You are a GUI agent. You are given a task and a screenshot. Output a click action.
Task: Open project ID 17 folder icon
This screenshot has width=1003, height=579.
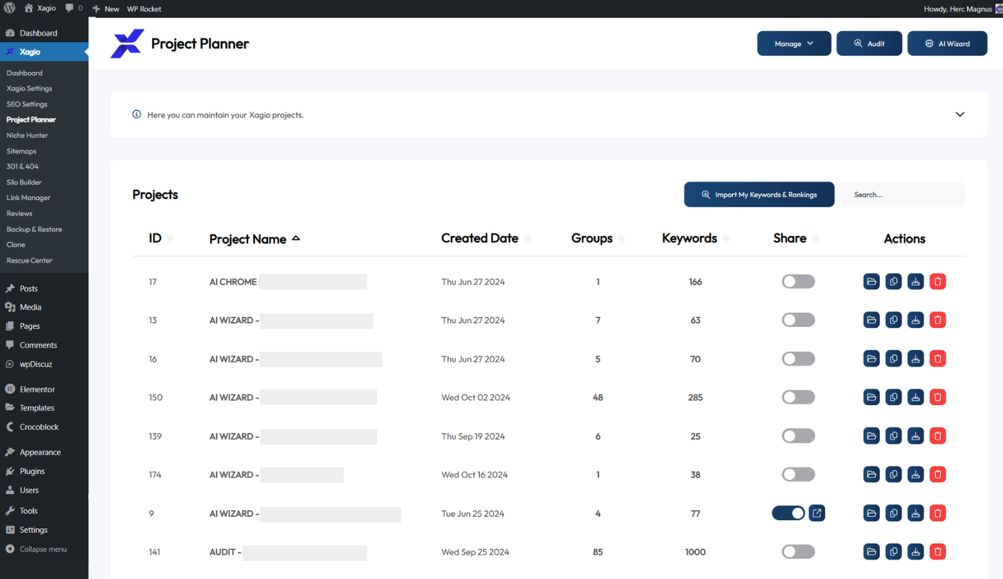pos(871,281)
